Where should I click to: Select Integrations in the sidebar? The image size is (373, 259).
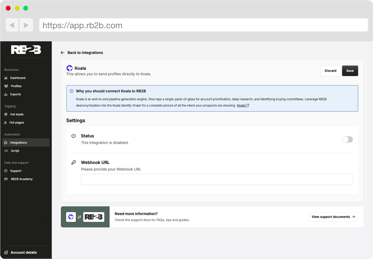26,143
